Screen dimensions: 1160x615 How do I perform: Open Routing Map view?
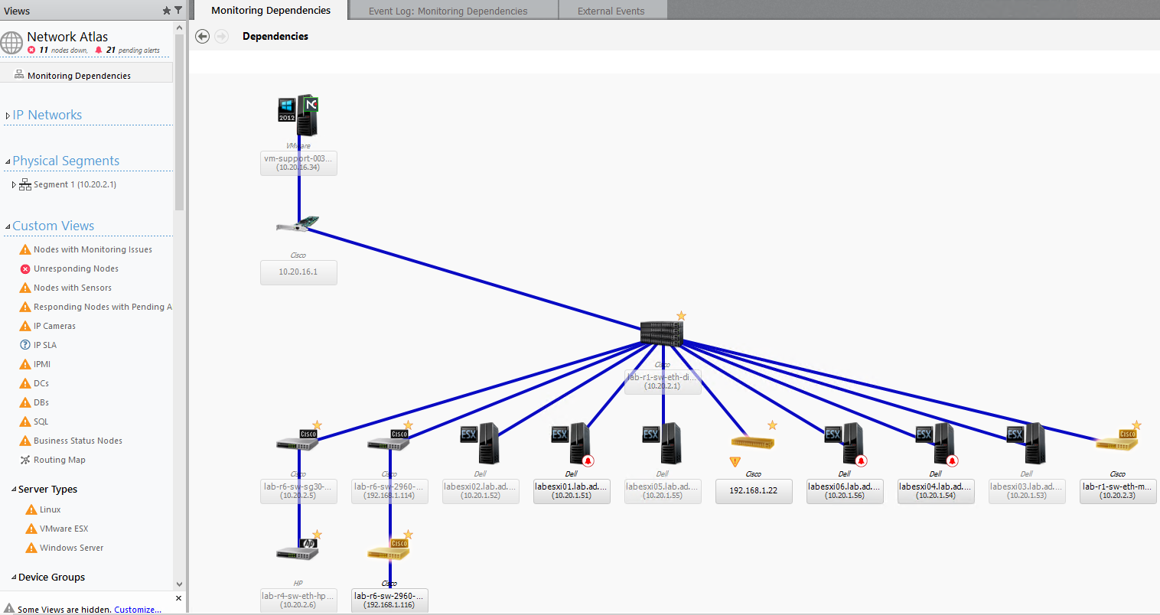tap(59, 460)
